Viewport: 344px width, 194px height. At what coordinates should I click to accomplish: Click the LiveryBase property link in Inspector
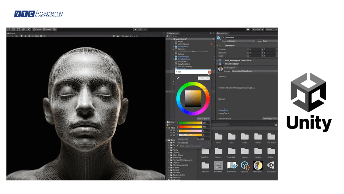(223, 110)
